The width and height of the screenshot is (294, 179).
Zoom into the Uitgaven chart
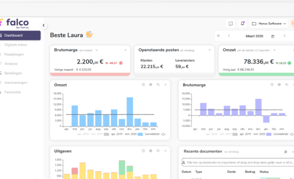pos(158,151)
